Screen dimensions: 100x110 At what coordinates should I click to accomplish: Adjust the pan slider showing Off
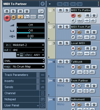31,31
